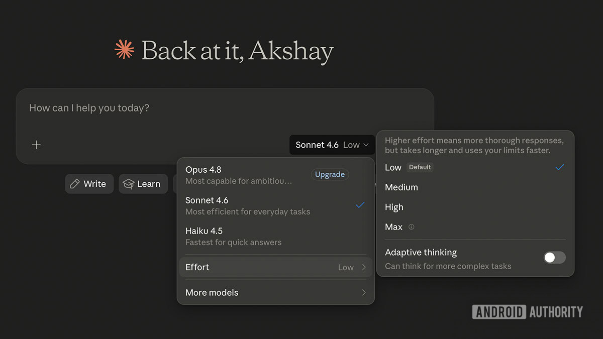603x339 pixels.
Task: Select the Low Default effort option
Action: (475, 167)
